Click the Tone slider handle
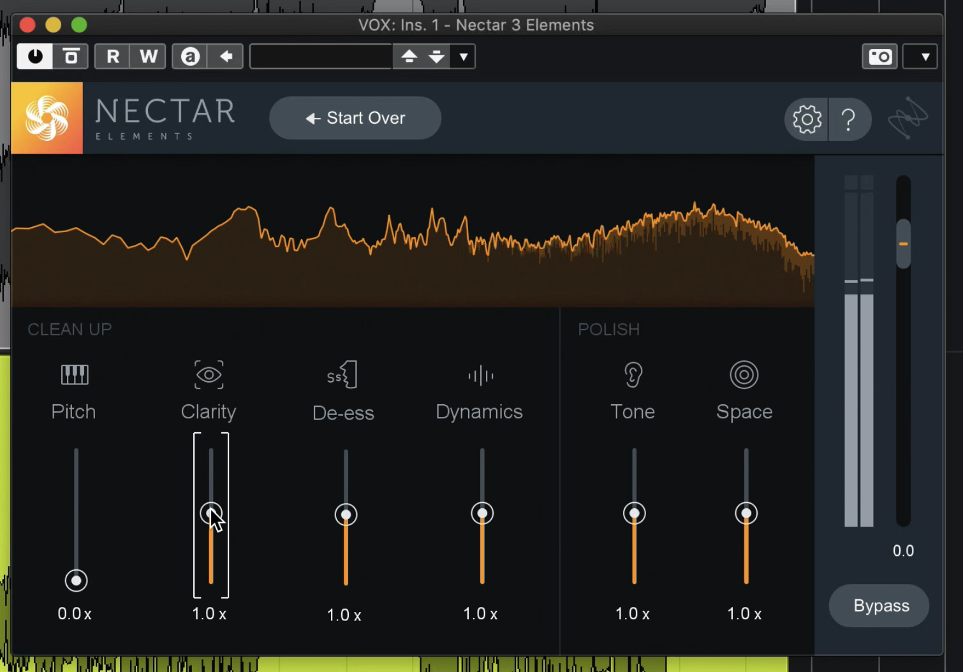This screenshot has height=672, width=963. click(635, 513)
